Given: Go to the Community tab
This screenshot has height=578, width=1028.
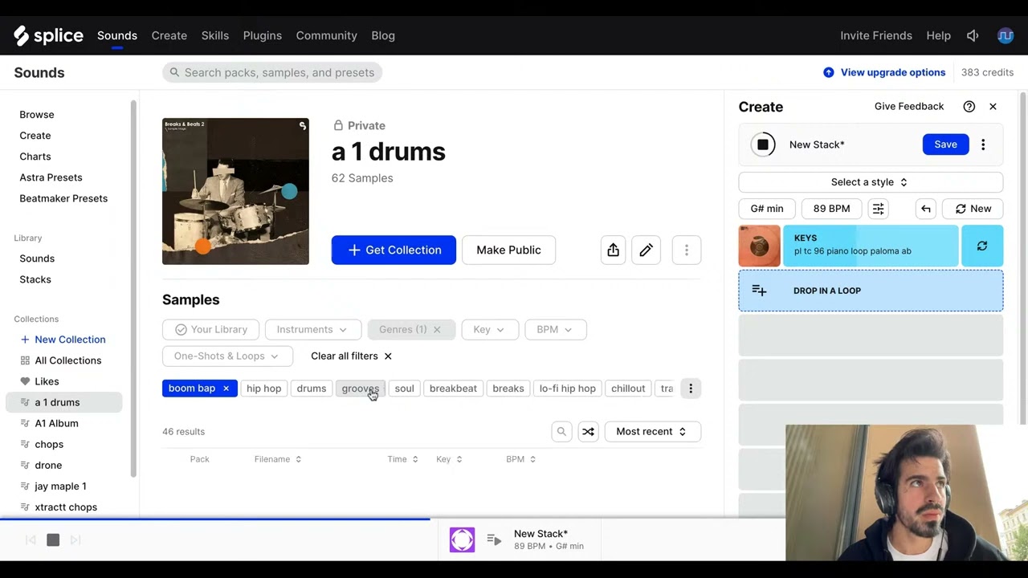Looking at the screenshot, I should coord(326,35).
